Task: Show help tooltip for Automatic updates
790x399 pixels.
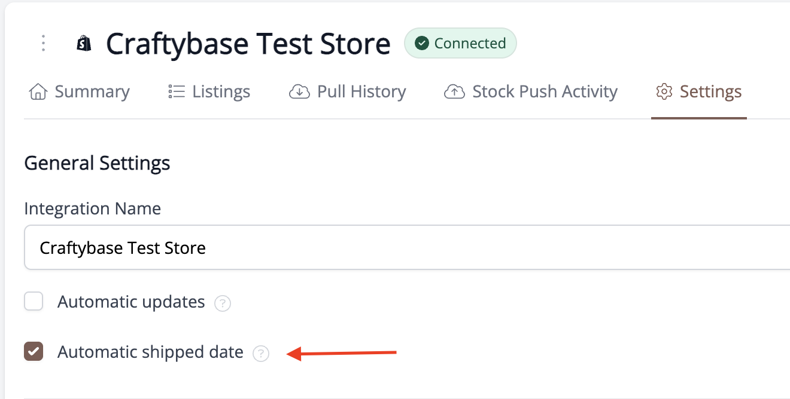Action: [223, 303]
